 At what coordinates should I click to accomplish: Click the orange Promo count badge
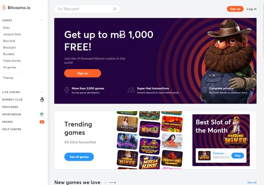pyautogui.click(x=42, y=122)
